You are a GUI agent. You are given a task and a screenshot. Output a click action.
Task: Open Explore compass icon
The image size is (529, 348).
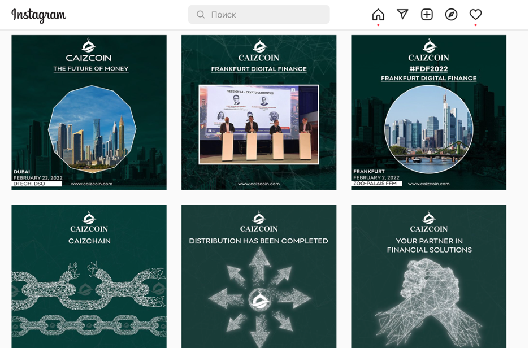[x=451, y=15]
